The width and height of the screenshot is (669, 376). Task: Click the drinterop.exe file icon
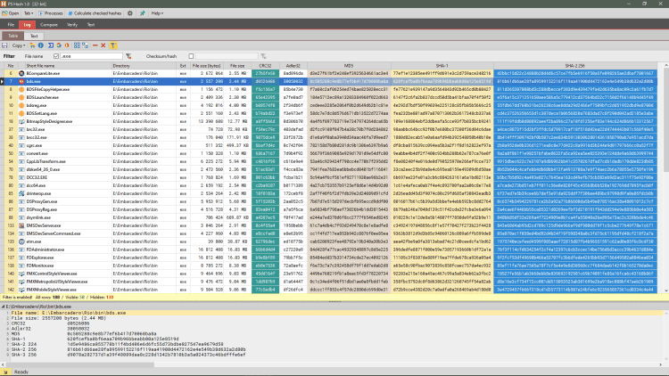[21, 193]
